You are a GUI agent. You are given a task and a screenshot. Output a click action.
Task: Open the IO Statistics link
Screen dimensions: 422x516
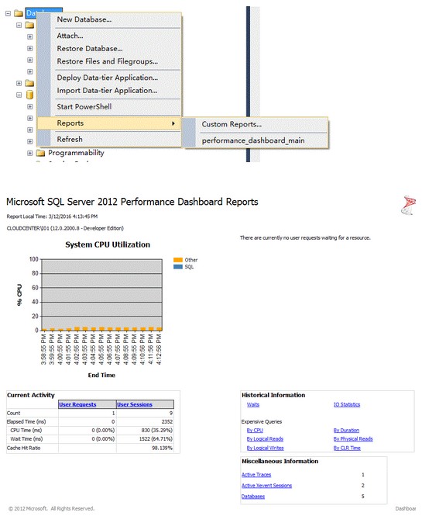347,404
